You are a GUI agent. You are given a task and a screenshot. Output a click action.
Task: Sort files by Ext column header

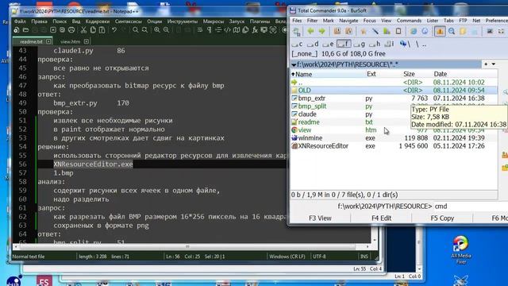(x=371, y=74)
